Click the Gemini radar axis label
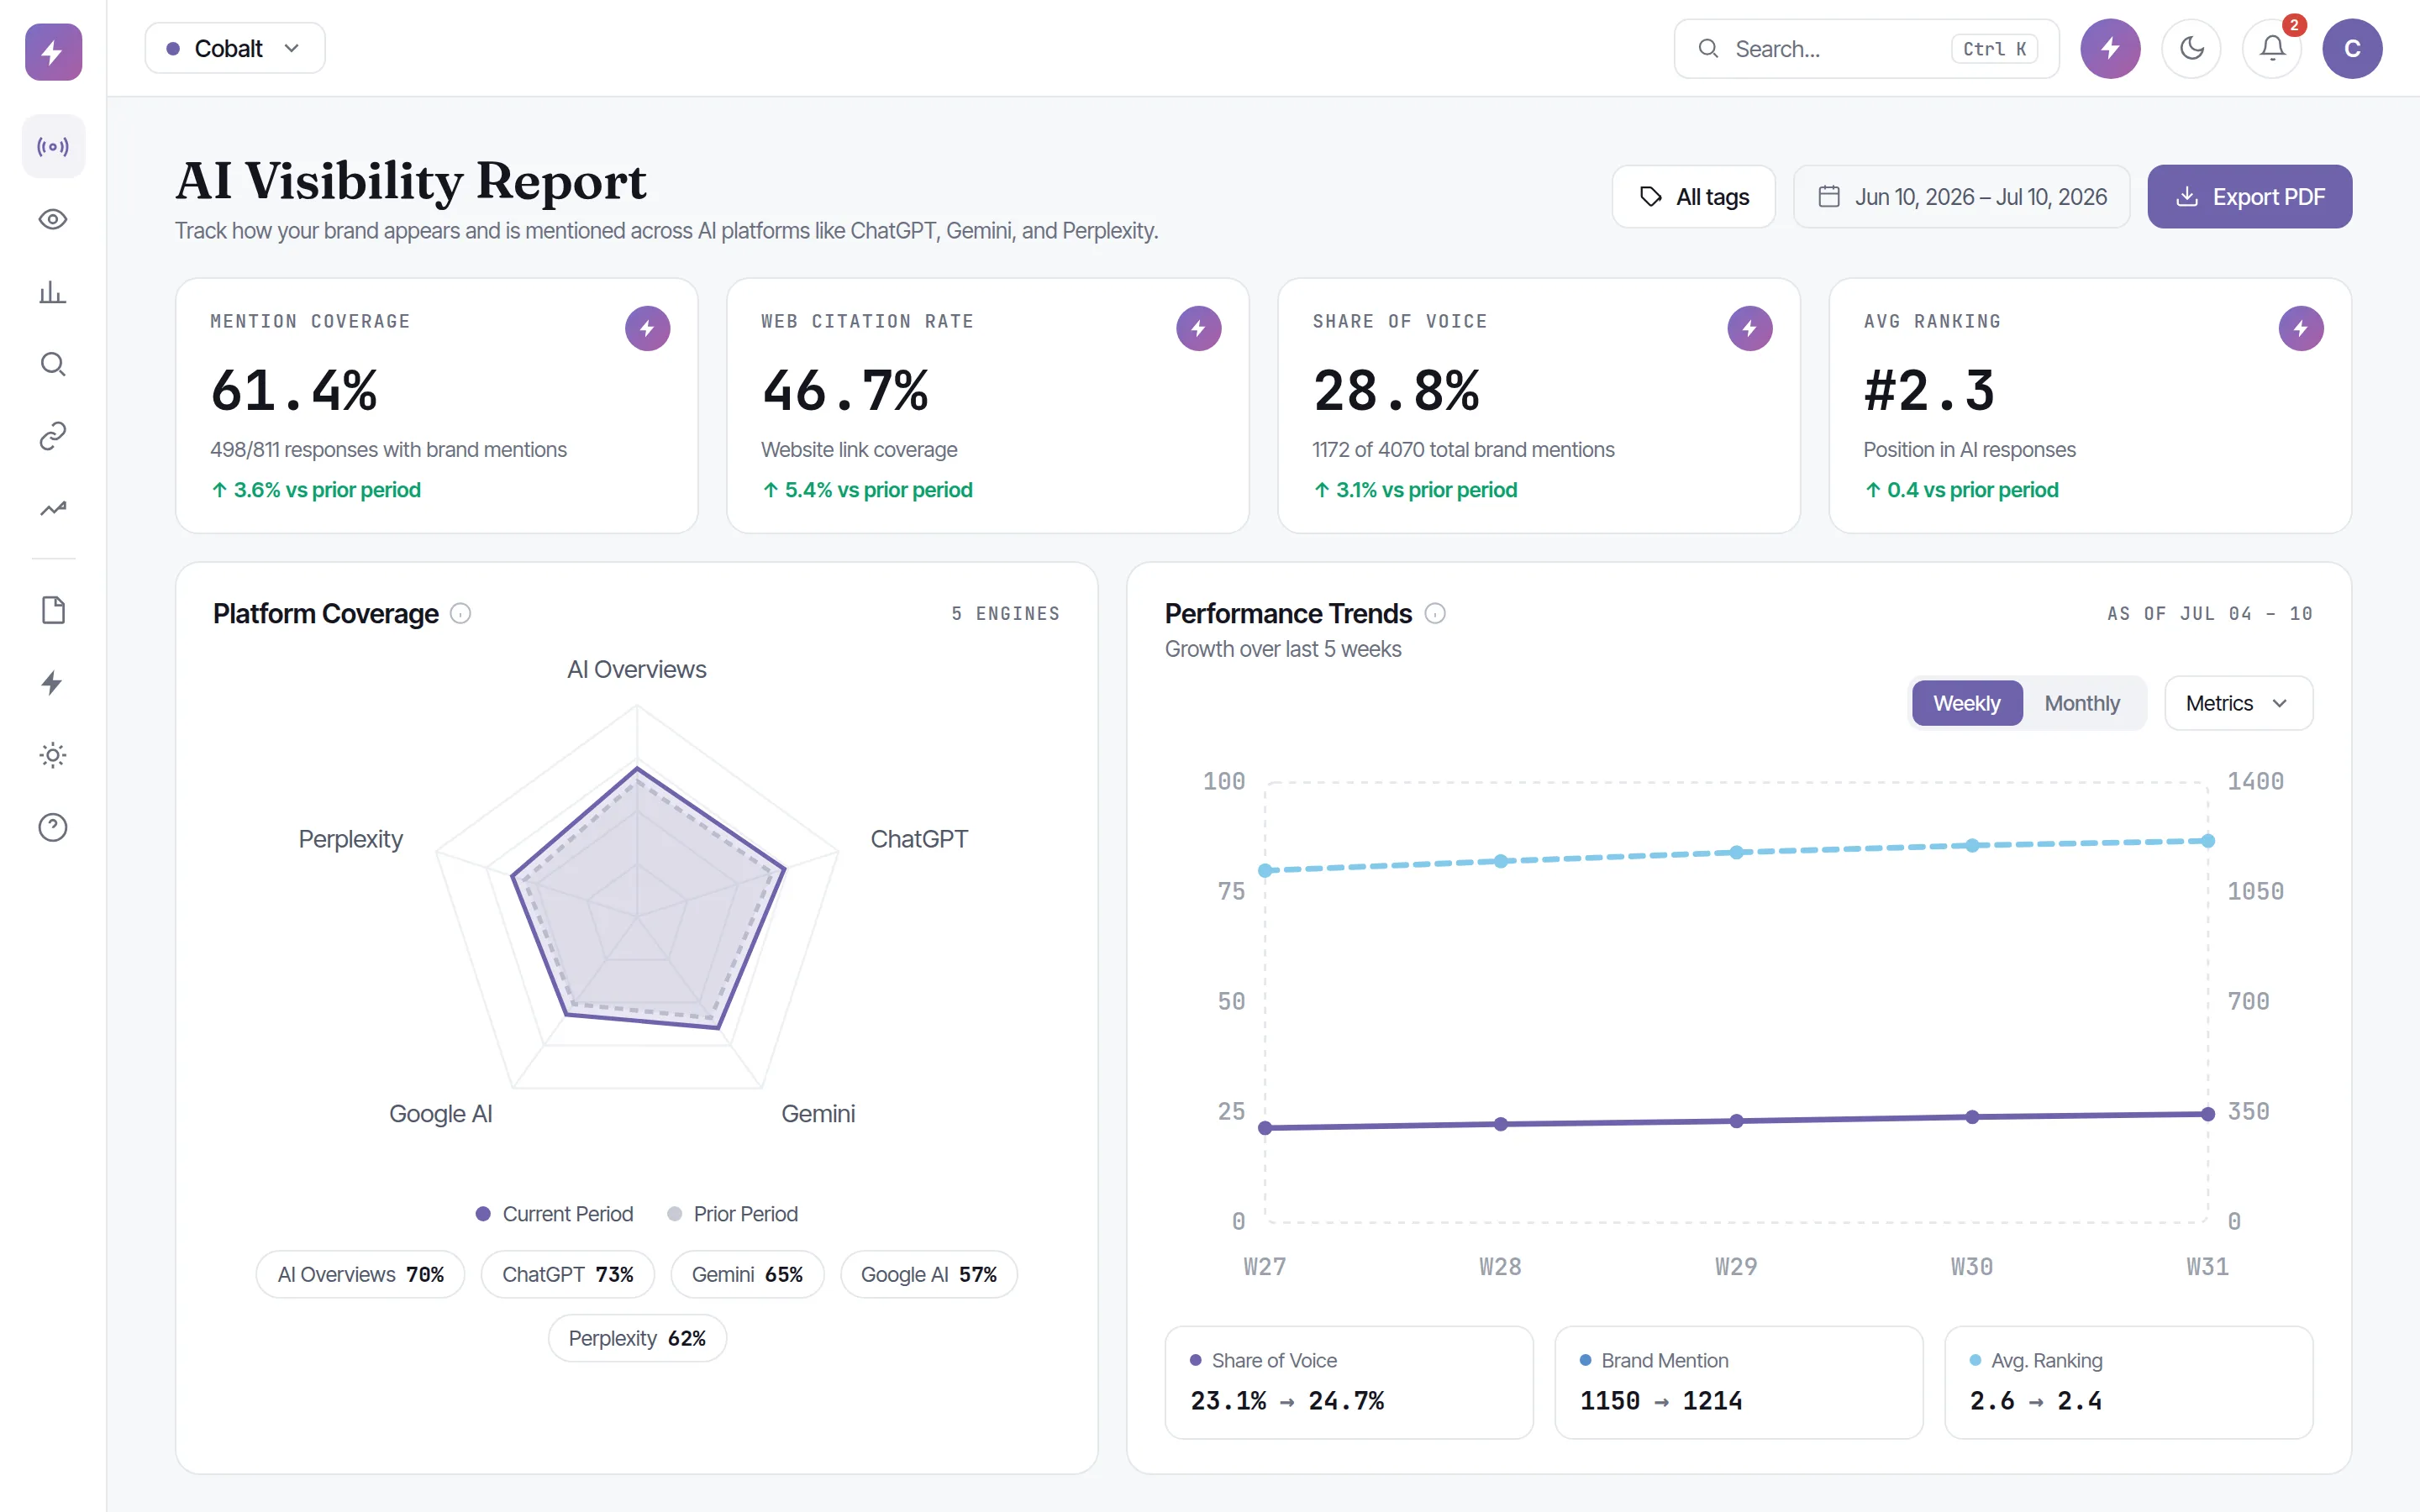Screen dimensions: 2420x1512 pyautogui.click(x=818, y=1113)
